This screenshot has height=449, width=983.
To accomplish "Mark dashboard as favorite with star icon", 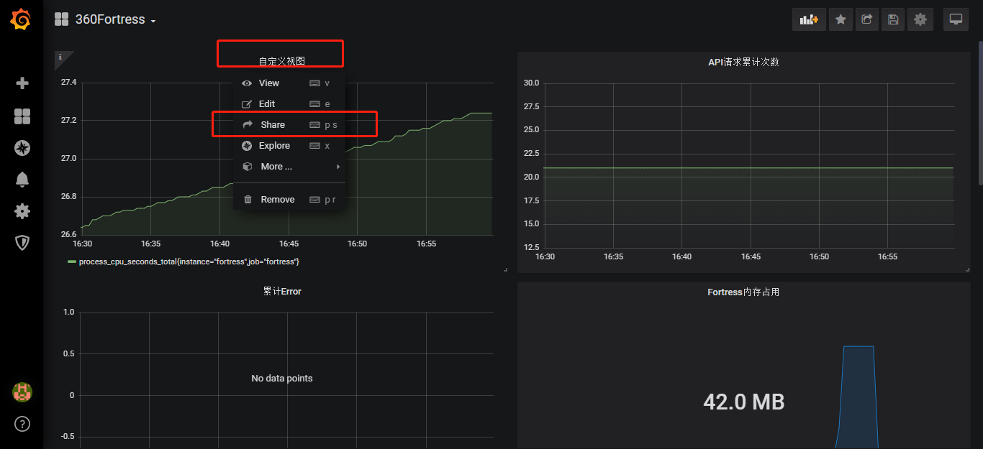I will click(840, 19).
